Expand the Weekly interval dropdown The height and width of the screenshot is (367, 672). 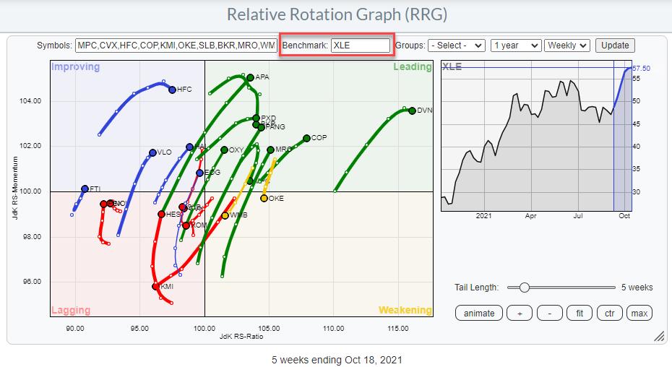coord(567,46)
